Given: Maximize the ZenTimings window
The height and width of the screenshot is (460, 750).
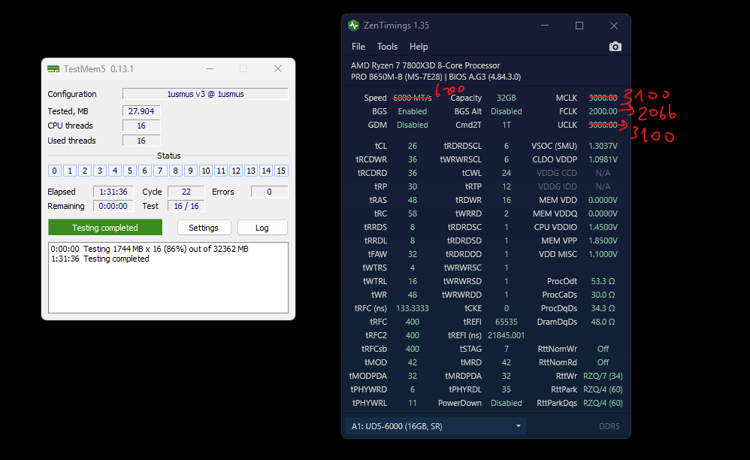Looking at the screenshot, I should click(x=579, y=26).
